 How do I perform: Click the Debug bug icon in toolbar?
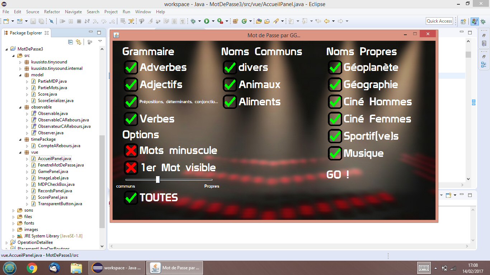(193, 21)
